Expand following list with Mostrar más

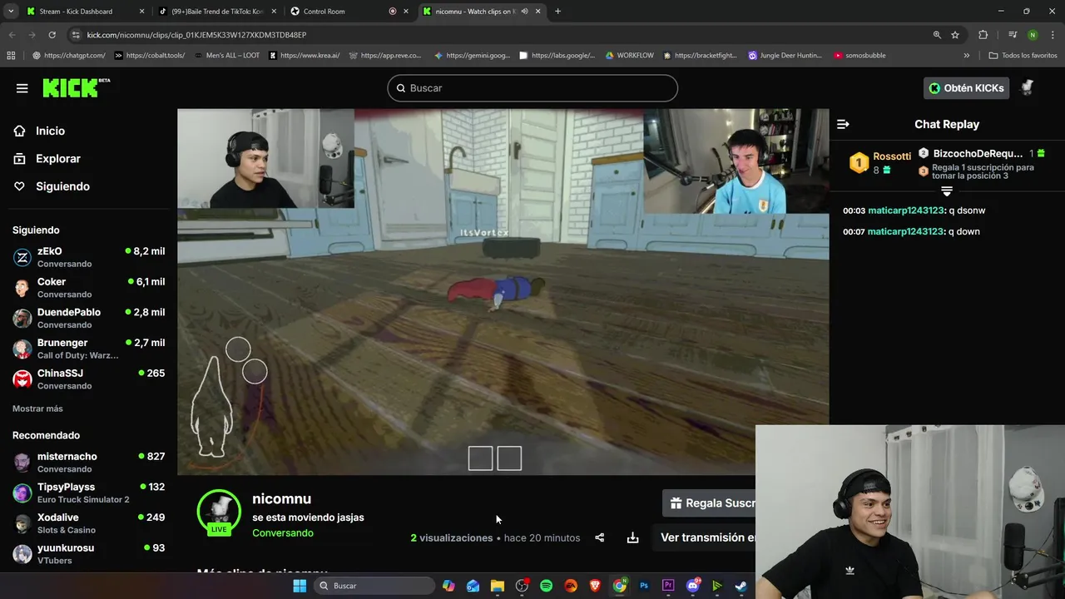[x=37, y=408]
